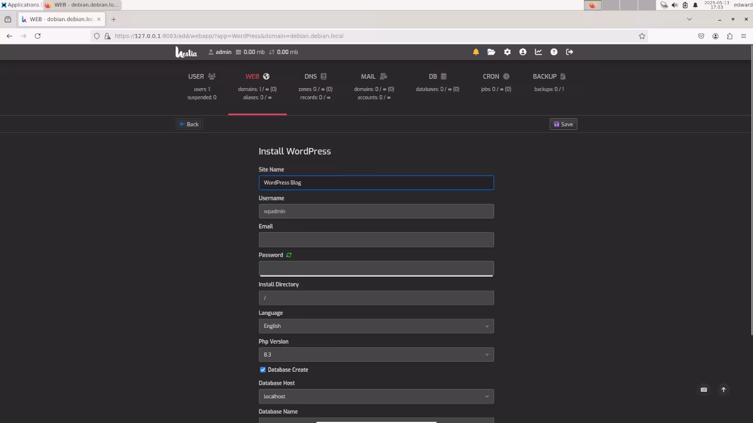Focus the Site Name field
Screen dimensions: 753x423
pyautogui.click(x=376, y=183)
